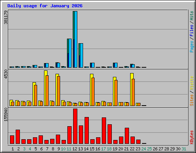Viewport: 196px width, 153px height.
Task: Click day 6 on the x-axis
Action: pyautogui.click(x=41, y=149)
